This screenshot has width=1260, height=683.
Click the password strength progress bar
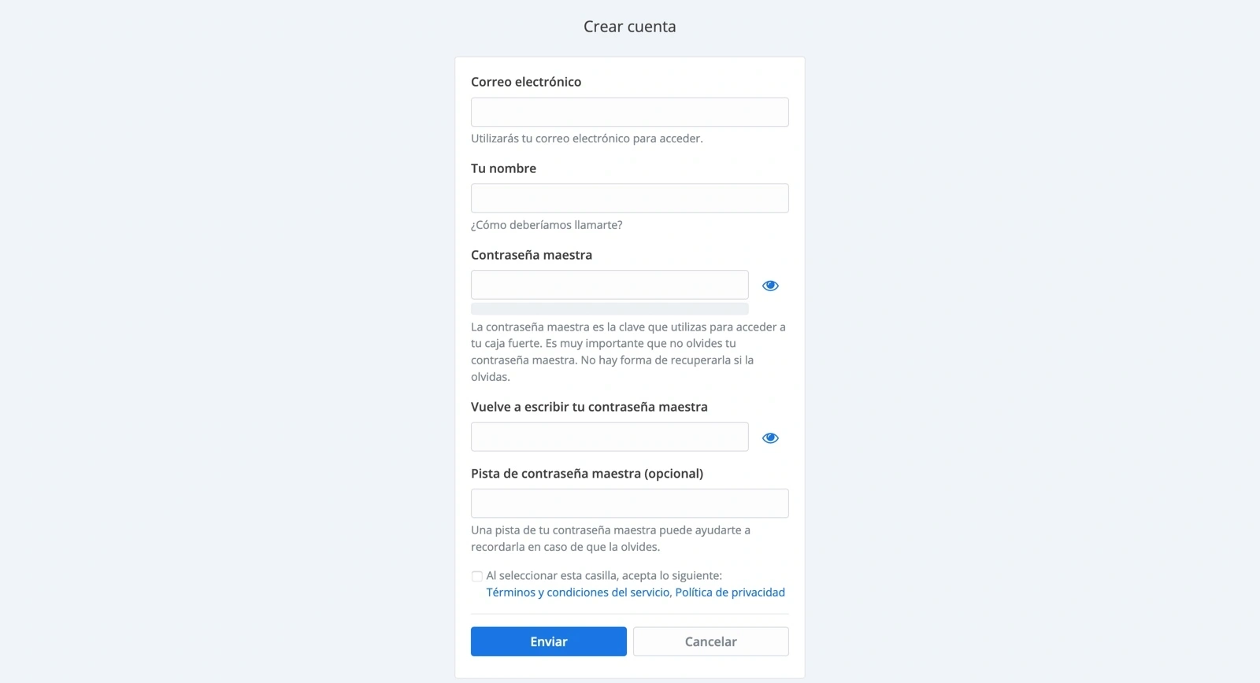pyautogui.click(x=609, y=309)
